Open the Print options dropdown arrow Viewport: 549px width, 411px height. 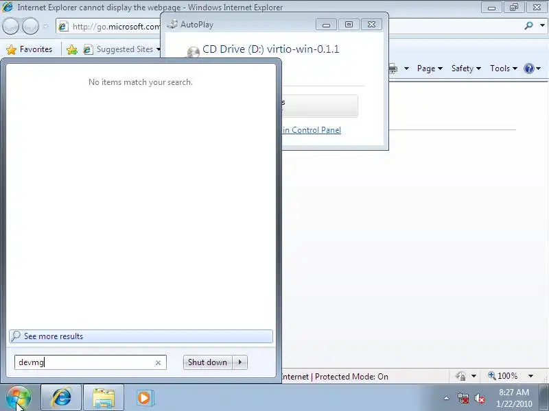point(406,68)
